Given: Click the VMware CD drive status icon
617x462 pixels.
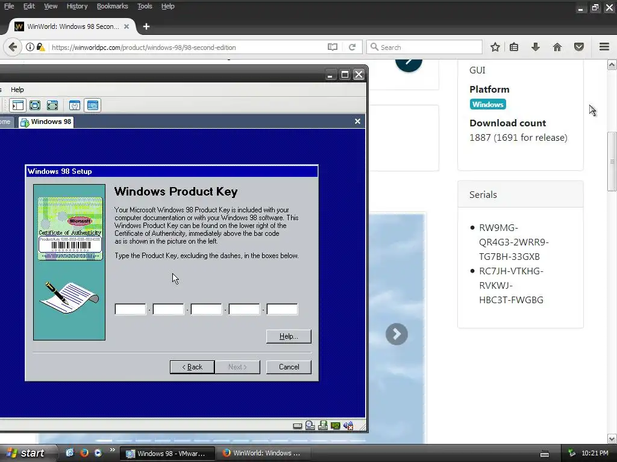Looking at the screenshot, I should [x=310, y=425].
